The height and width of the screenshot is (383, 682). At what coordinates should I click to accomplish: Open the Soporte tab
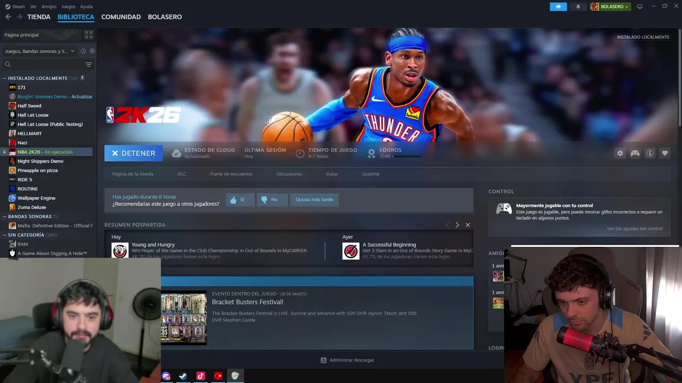[371, 174]
